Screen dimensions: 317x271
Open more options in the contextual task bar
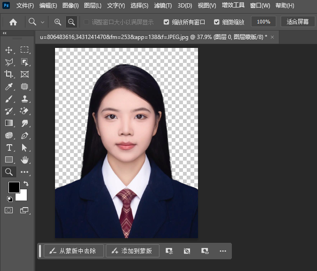223,251
